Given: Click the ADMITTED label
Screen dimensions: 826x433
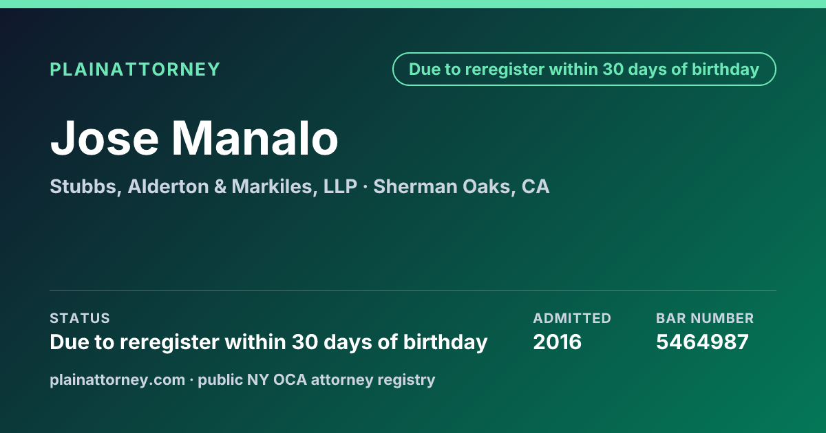Looking at the screenshot, I should [x=572, y=318].
